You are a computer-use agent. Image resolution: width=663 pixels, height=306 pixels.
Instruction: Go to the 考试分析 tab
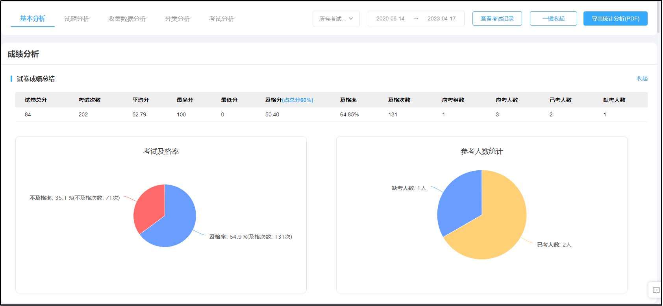click(x=221, y=18)
